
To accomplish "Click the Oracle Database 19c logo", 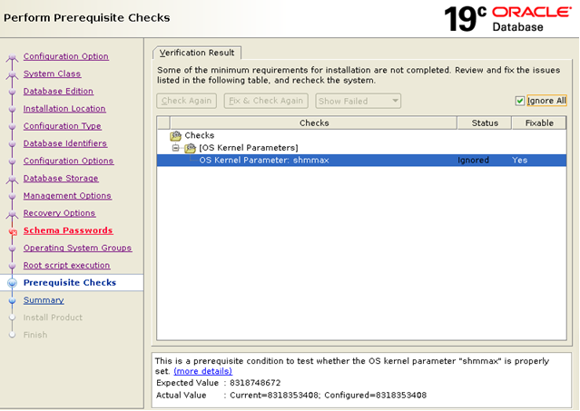I will click(507, 18).
